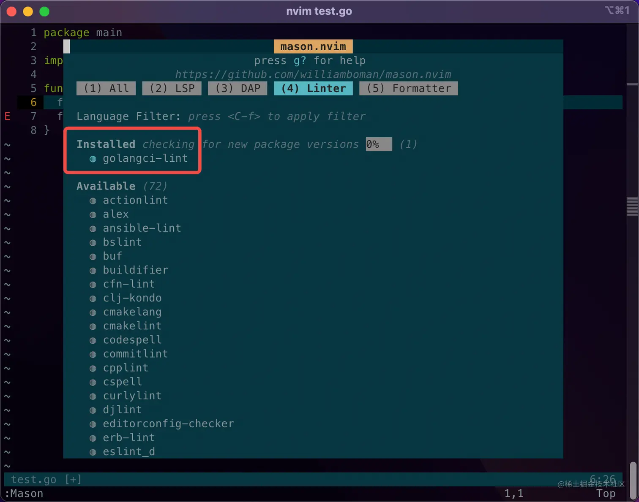Switch to the (1) All tab

pyautogui.click(x=106, y=88)
